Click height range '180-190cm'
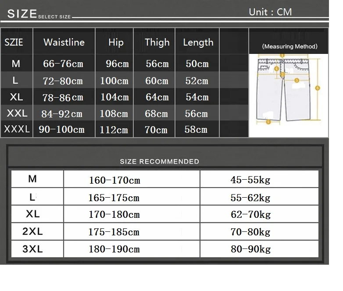This screenshot has width=343, height=291. (x=114, y=249)
